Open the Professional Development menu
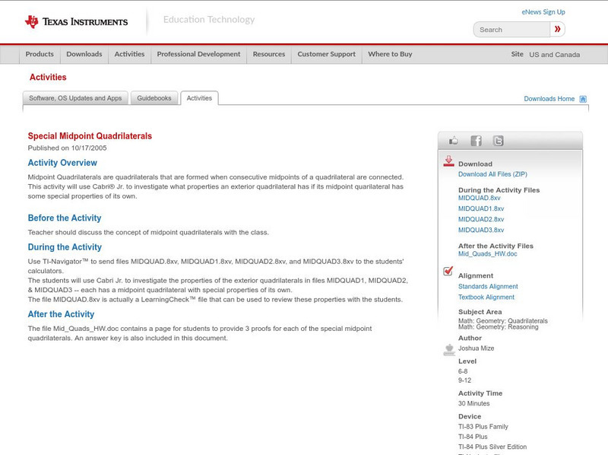608x455 pixels. [198, 54]
